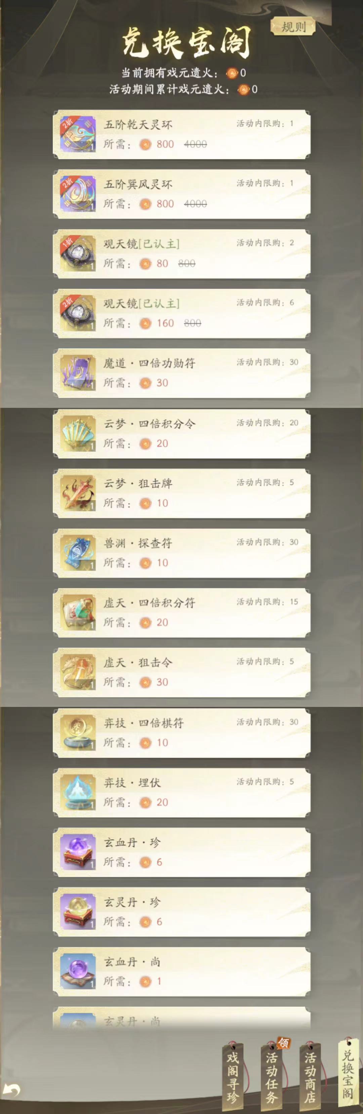Select the 五阶巽风灵环 item icon
This screenshot has width=363, height=1114.
(x=78, y=194)
